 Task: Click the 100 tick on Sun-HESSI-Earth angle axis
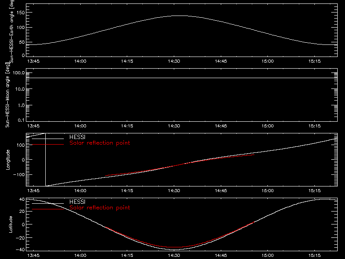click(x=21, y=28)
